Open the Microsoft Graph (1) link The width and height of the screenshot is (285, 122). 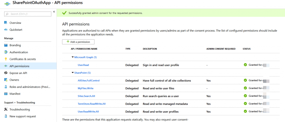pyautogui.click(x=85, y=57)
